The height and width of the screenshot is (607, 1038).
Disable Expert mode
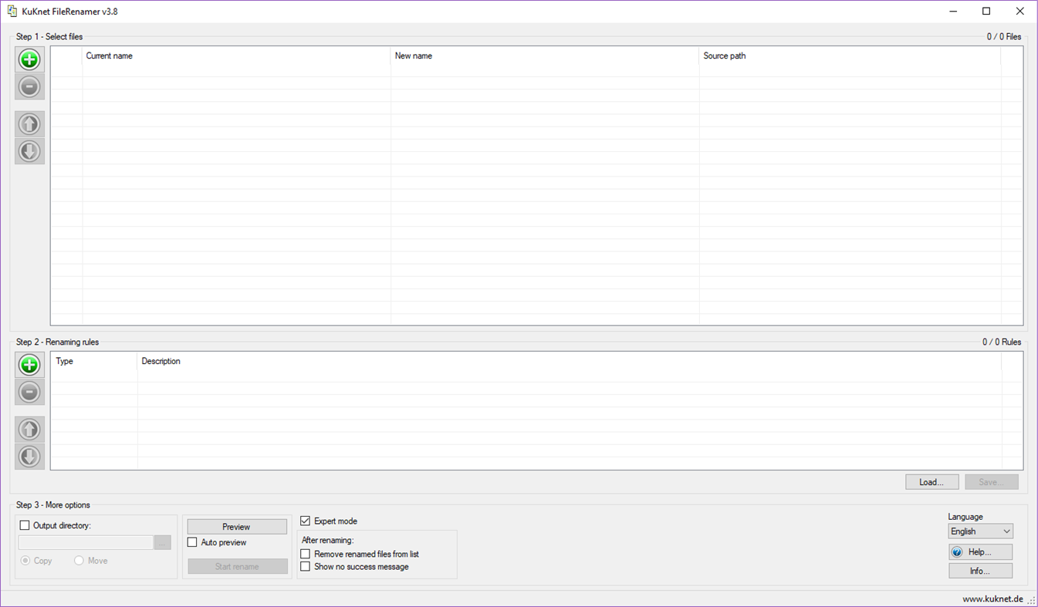[x=305, y=521]
